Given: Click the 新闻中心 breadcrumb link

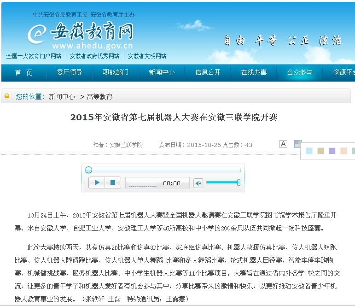Looking at the screenshot, I should point(62,96).
